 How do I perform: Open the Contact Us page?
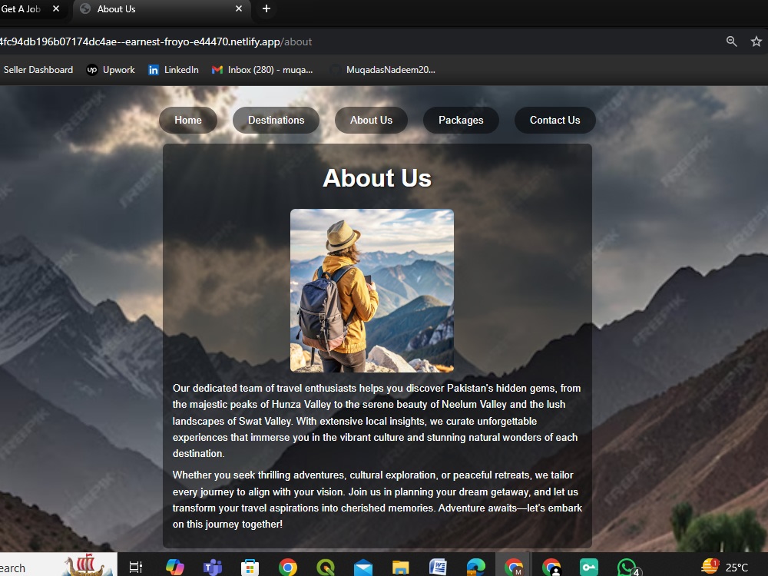(555, 120)
